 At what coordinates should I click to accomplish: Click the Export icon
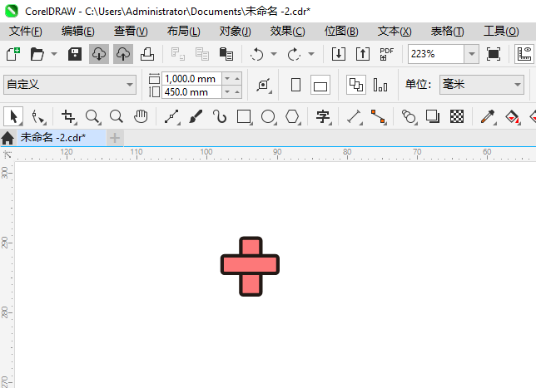tap(363, 54)
